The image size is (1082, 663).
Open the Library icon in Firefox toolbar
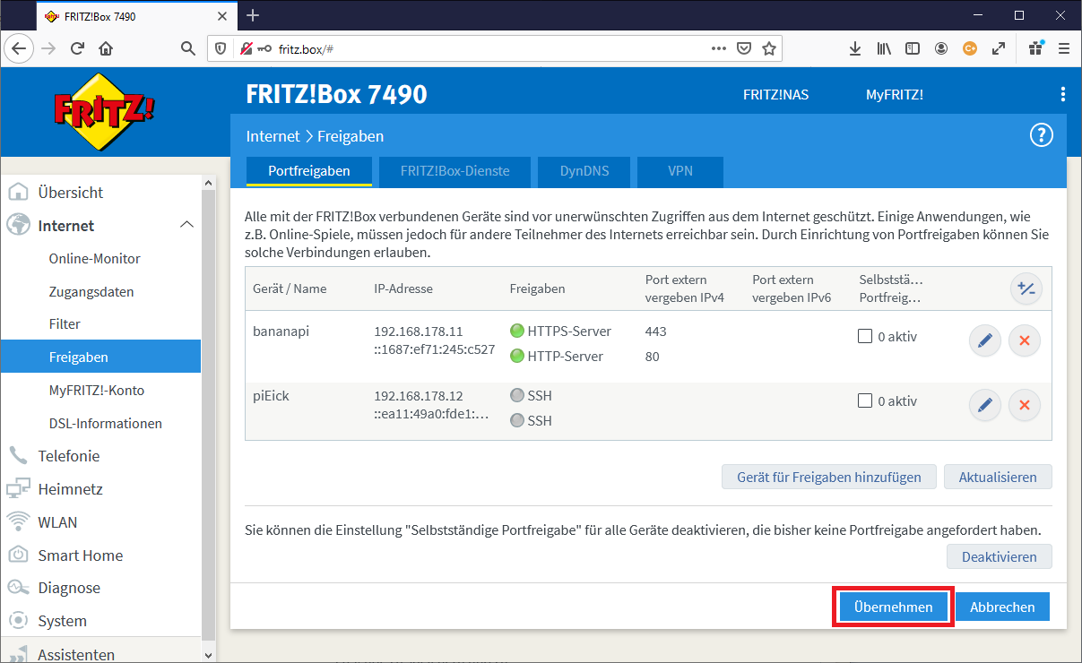(884, 48)
